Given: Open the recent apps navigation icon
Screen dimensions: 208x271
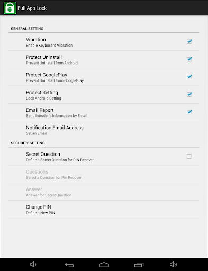Looking at the screenshot, I should [139, 265].
